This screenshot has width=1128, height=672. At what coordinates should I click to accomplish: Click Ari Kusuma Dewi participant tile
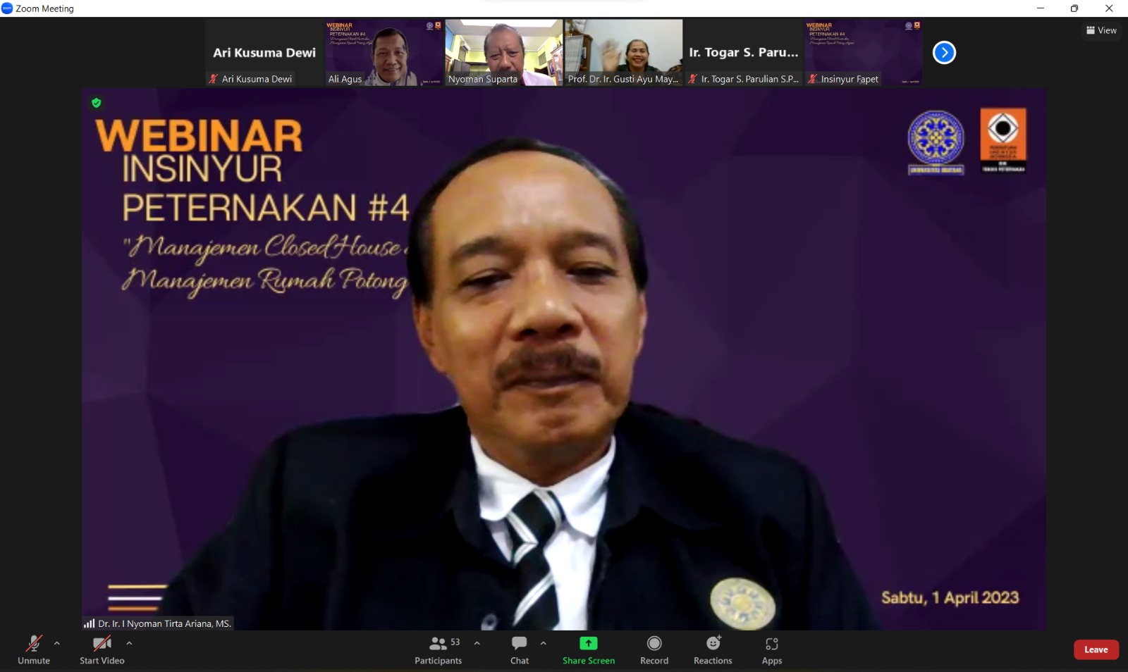click(264, 53)
